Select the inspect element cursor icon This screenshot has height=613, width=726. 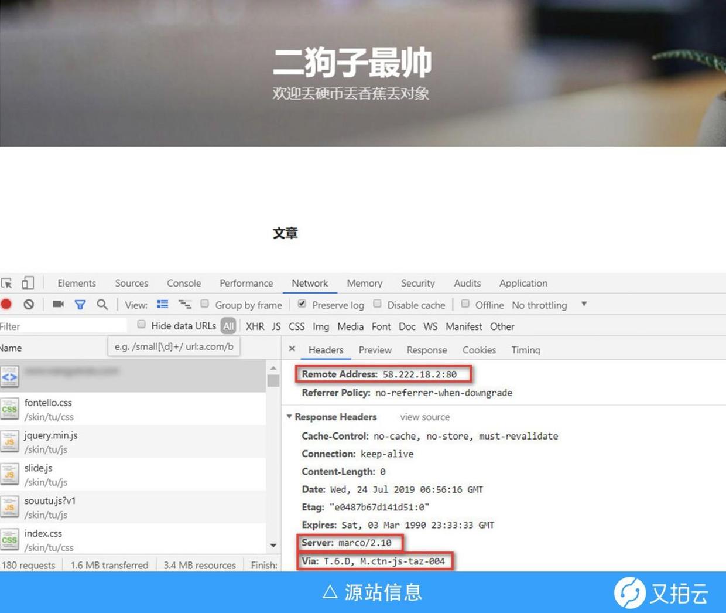(x=7, y=283)
